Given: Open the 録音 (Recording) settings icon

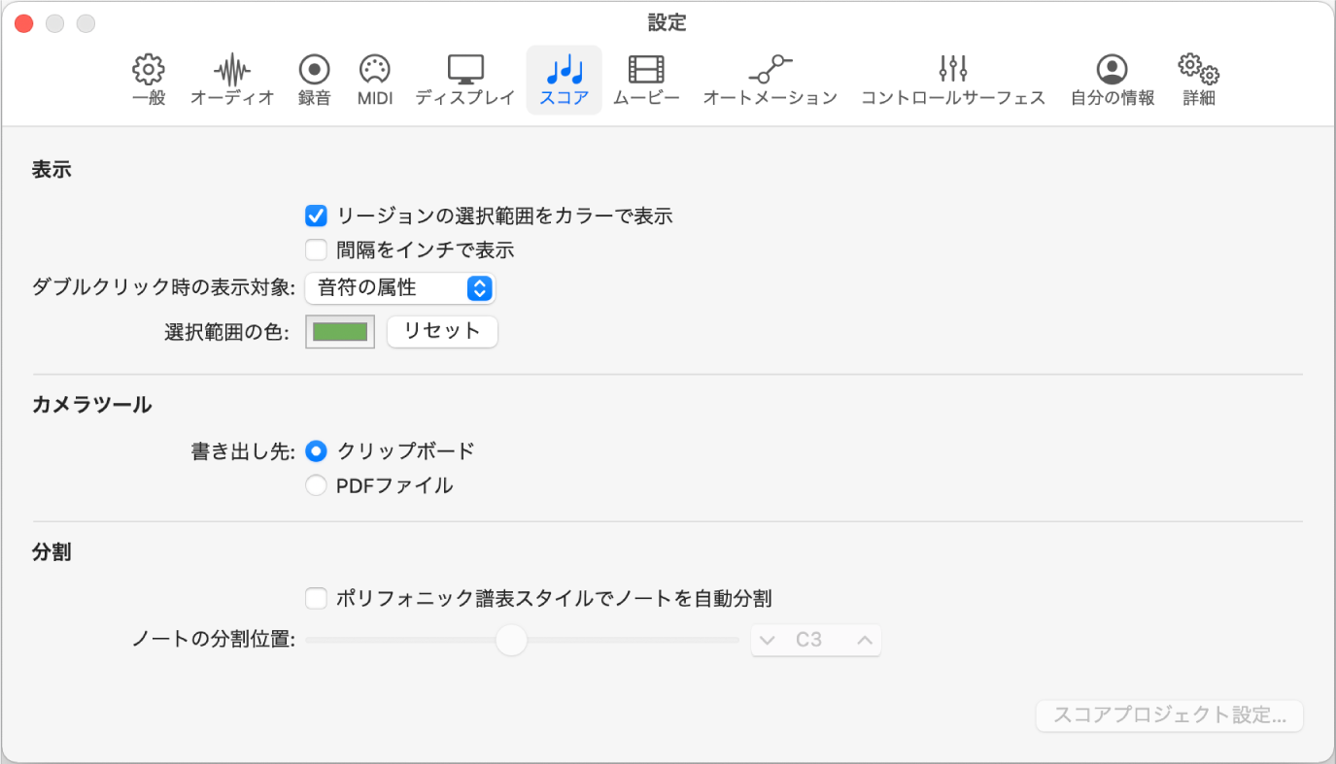Looking at the screenshot, I should pos(313,78).
